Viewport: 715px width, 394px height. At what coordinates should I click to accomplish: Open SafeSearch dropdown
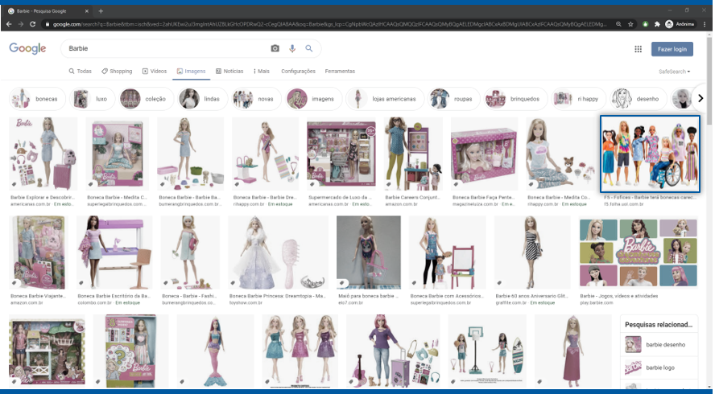pos(674,72)
